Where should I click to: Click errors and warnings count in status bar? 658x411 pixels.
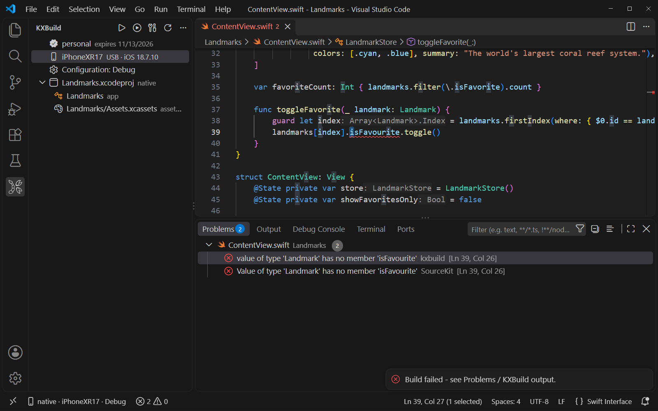(152, 402)
